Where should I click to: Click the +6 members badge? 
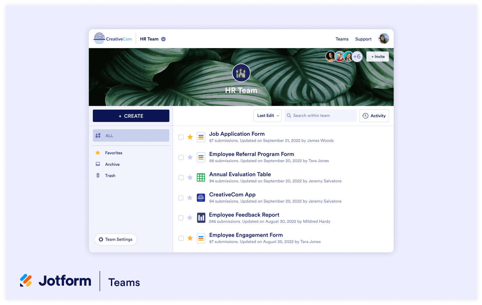[357, 57]
